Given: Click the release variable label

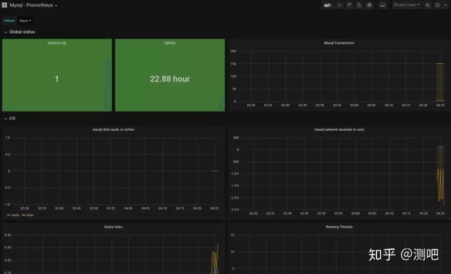Looking at the screenshot, I should click(9, 21).
